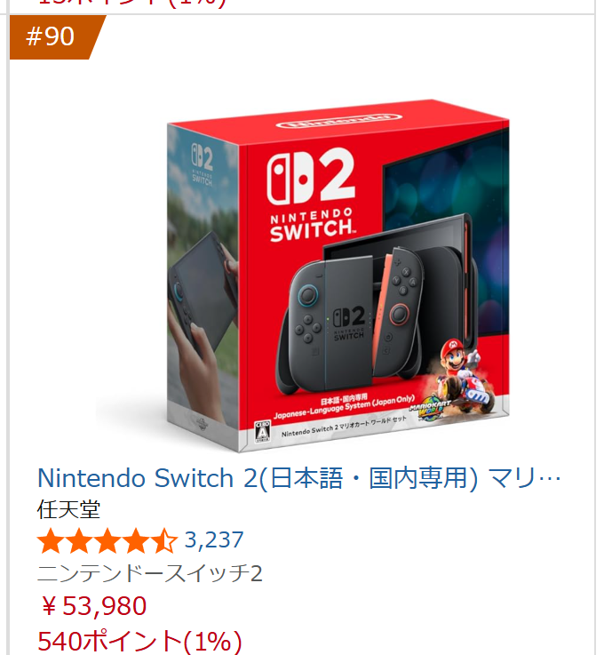Click the red-ringed right Joy-Con analog stick

pos(400,314)
